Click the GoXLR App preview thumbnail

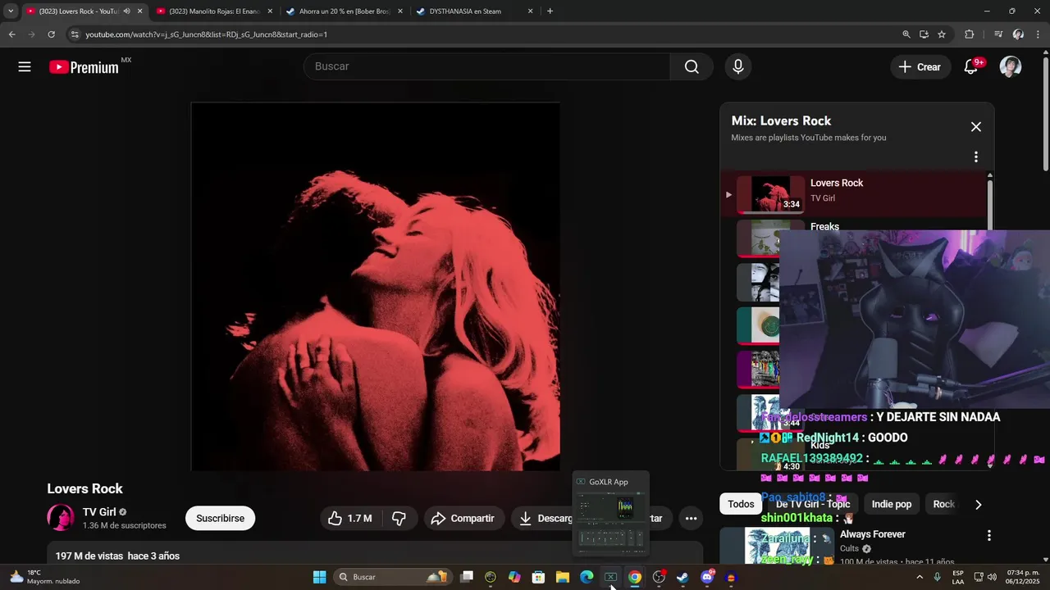pos(610,521)
